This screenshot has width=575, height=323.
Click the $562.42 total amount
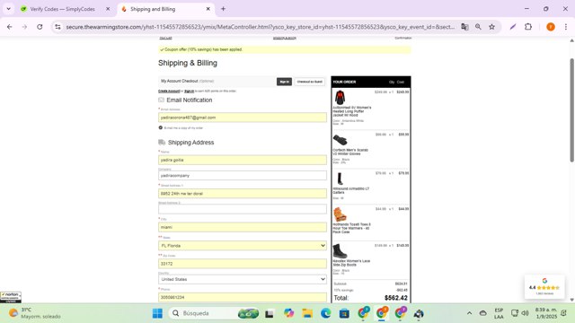point(395,298)
